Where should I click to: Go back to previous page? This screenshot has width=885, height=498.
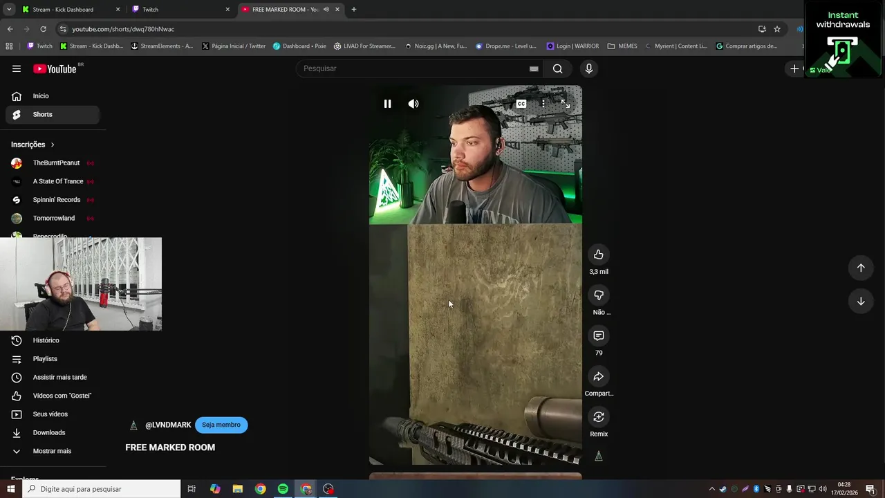point(10,29)
